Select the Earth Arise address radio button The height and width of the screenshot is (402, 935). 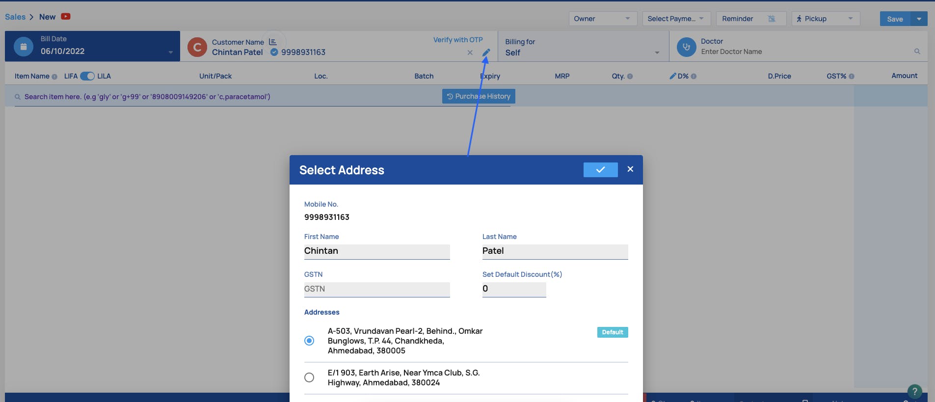pos(309,377)
